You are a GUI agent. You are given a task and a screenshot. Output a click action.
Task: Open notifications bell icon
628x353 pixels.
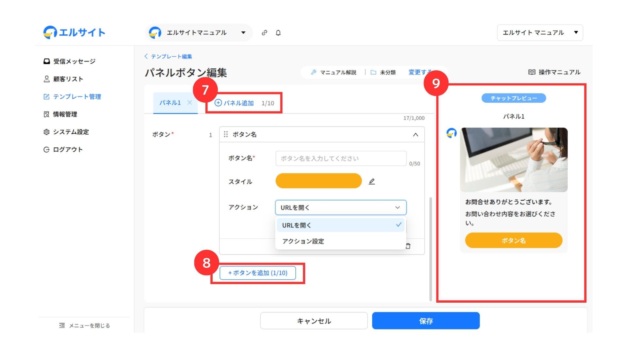pyautogui.click(x=278, y=33)
